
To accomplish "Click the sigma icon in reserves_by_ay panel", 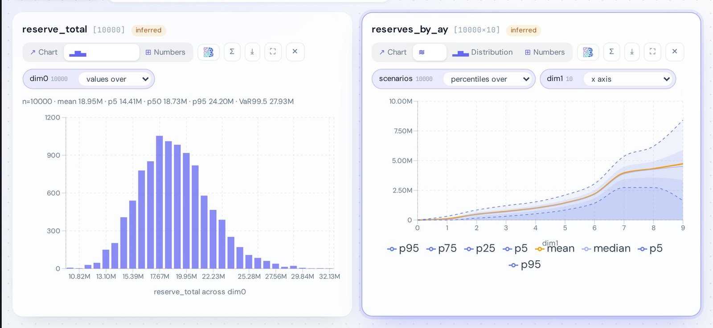I will pos(611,52).
